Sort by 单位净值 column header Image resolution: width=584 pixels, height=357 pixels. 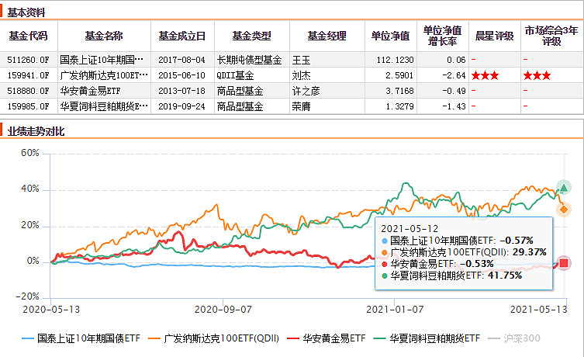390,36
